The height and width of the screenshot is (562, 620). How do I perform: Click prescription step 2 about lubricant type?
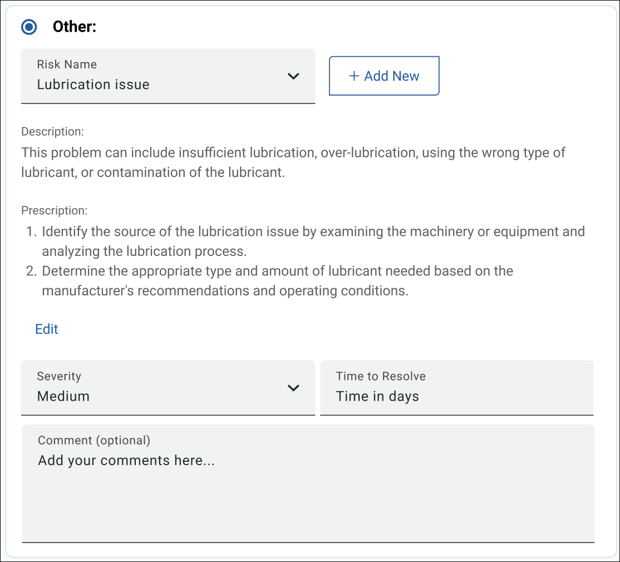pos(277,281)
